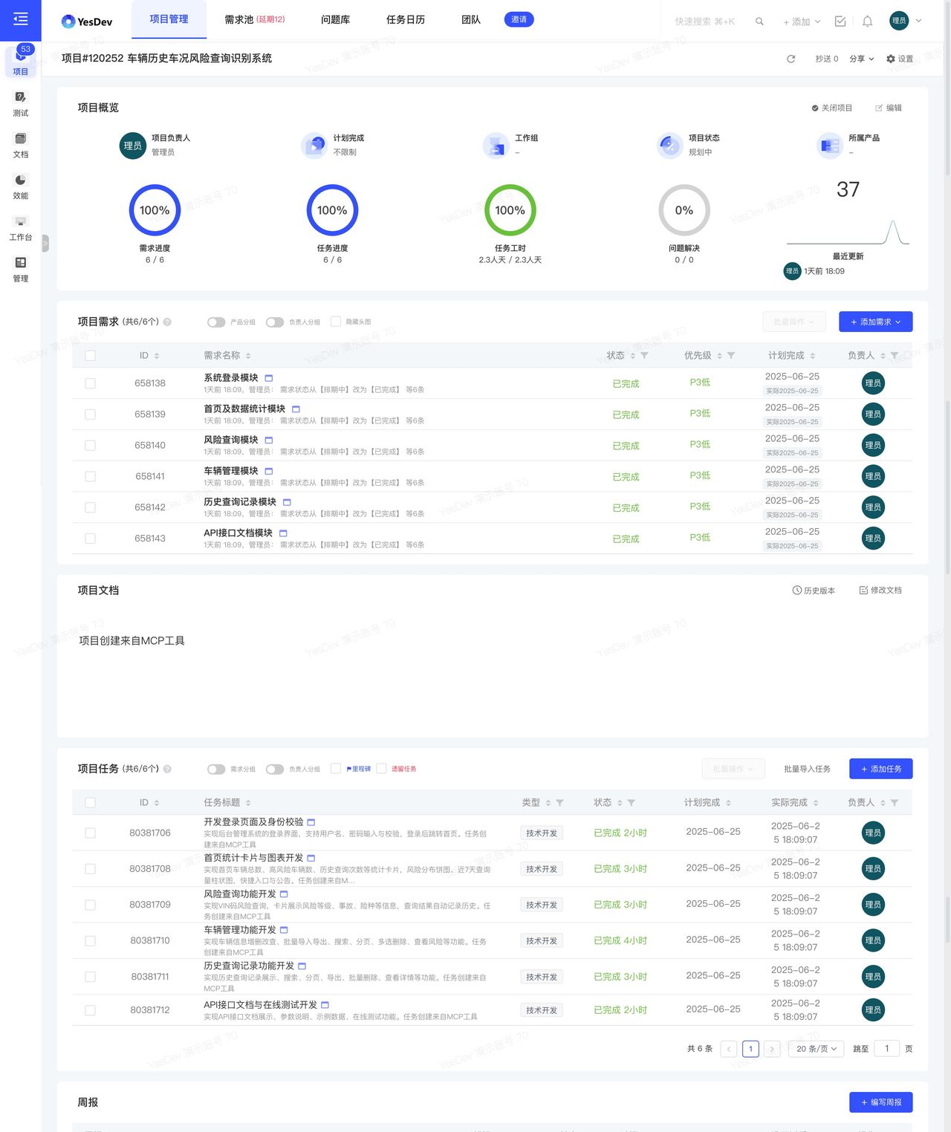Click the notification bell icon

[x=867, y=22]
